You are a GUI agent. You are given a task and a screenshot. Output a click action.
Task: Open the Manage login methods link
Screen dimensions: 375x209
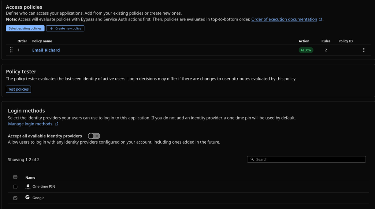click(x=30, y=124)
